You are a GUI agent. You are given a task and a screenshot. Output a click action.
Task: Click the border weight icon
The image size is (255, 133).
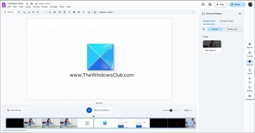(x=74, y=12)
